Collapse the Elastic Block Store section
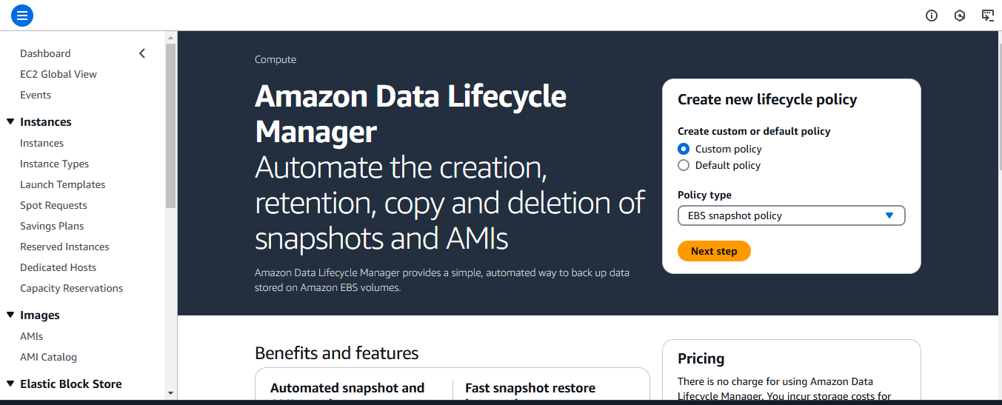1002x405 pixels. click(x=10, y=384)
